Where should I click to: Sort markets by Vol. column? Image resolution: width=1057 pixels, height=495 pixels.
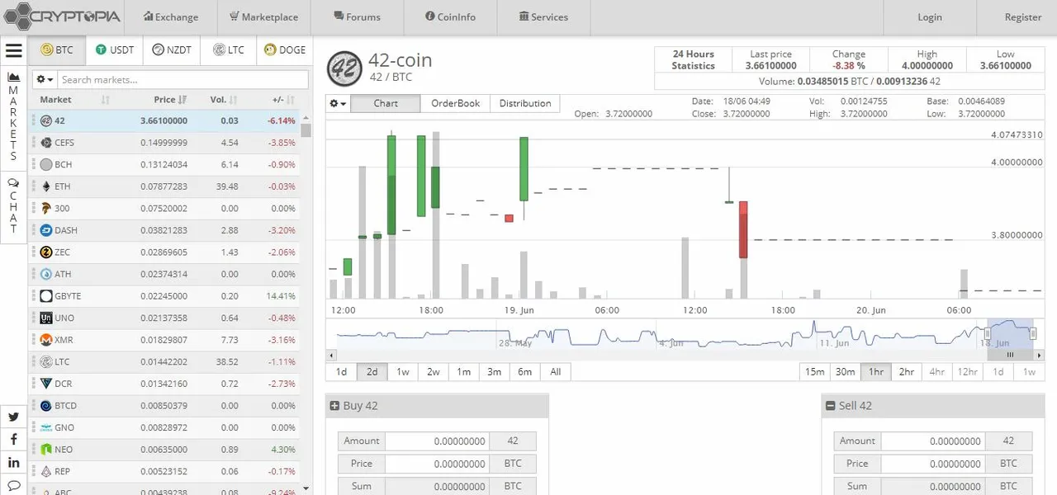pyautogui.click(x=225, y=99)
